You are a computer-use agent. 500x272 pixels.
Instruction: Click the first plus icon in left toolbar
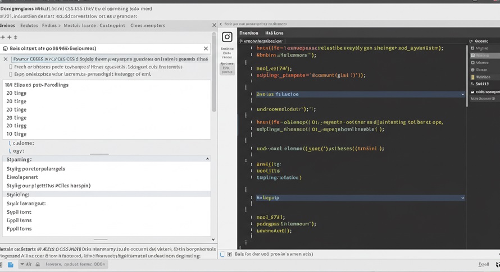tap(3, 37)
